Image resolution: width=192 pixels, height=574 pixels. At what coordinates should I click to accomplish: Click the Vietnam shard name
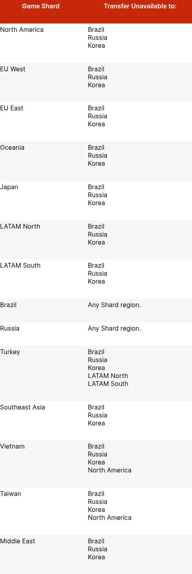12,447
